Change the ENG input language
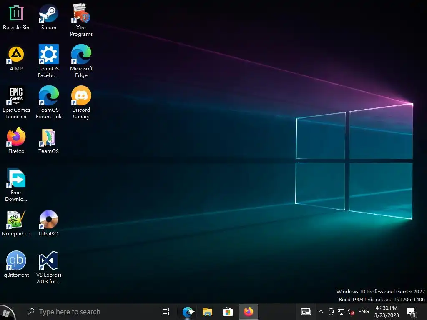 click(x=364, y=312)
